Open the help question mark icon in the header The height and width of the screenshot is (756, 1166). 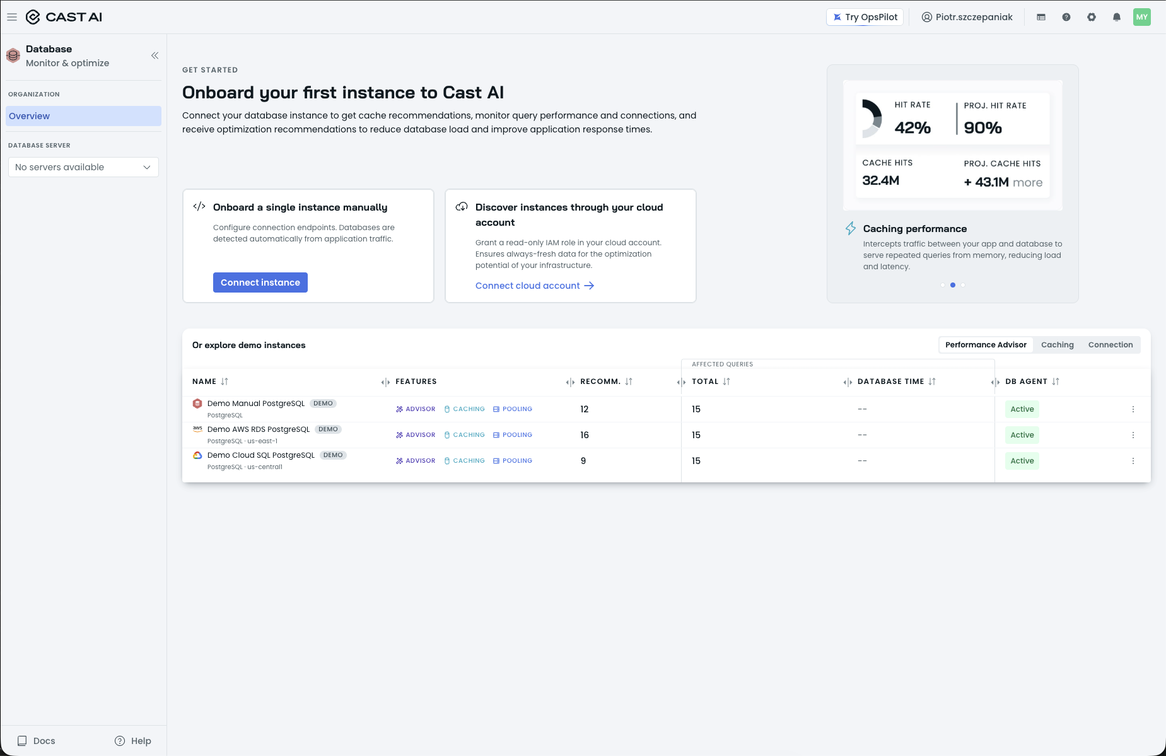point(1066,17)
